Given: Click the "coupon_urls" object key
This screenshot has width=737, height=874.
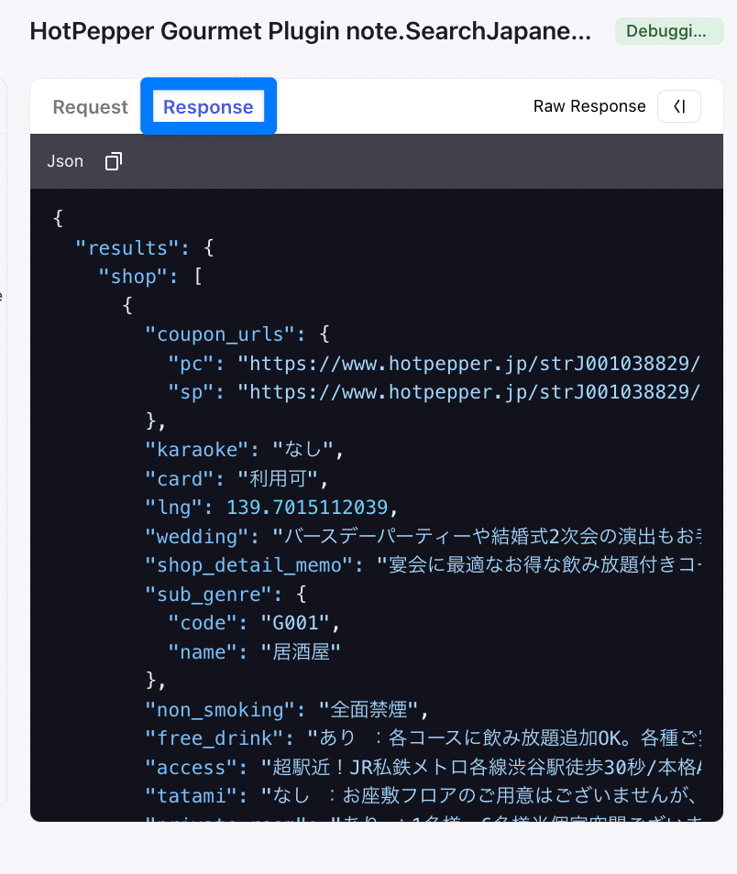Looking at the screenshot, I should click(225, 334).
